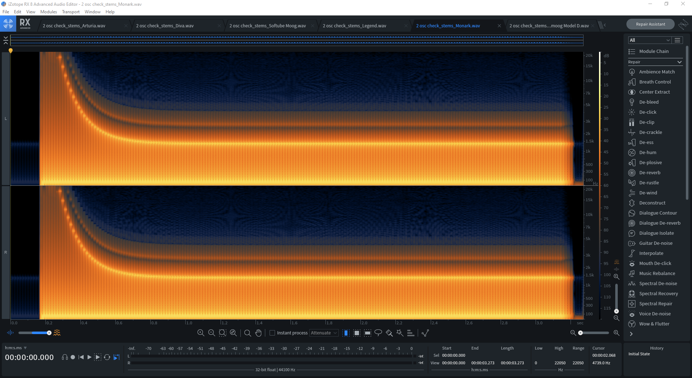Toggle loop playback
Screen dimensions: 692x378
tap(107, 357)
